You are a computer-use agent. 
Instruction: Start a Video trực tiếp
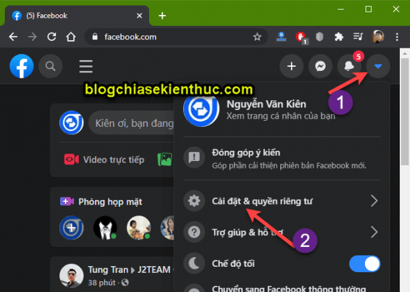point(104,160)
